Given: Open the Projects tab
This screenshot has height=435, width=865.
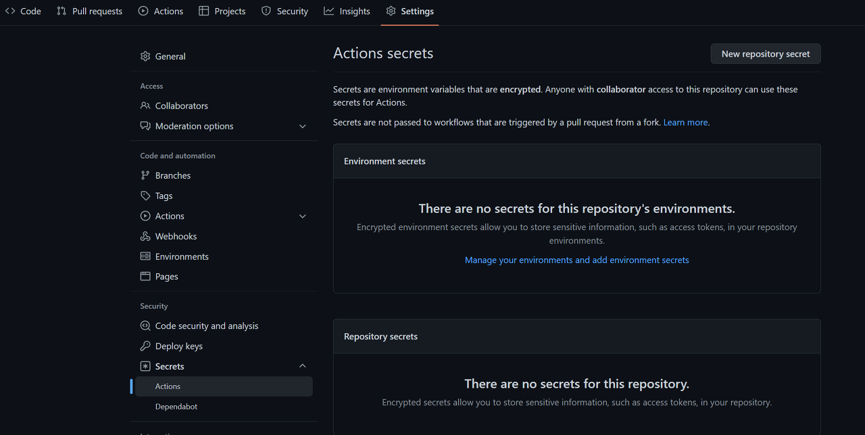Looking at the screenshot, I should coord(222,11).
